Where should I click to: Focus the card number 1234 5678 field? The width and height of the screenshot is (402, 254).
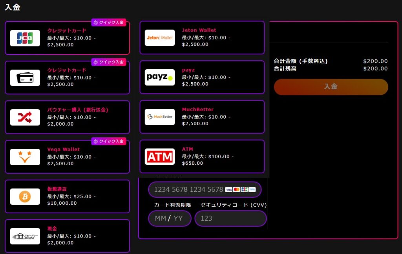(x=205, y=189)
